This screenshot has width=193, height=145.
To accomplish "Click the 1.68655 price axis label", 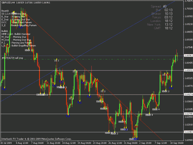I will 189,32.
